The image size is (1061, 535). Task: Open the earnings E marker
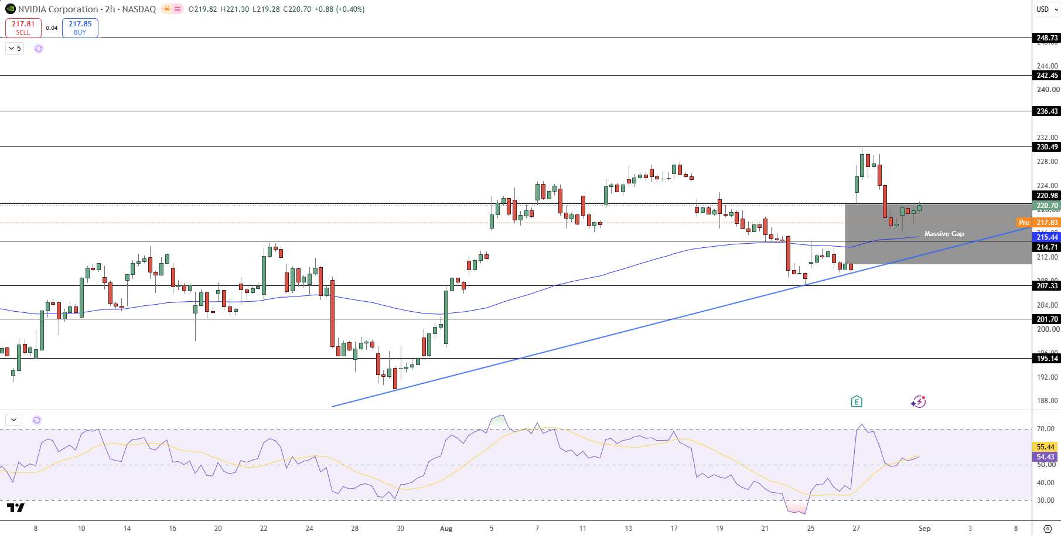(857, 401)
